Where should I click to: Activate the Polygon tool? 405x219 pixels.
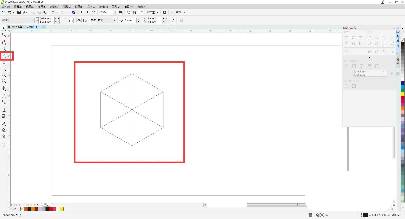(x=4, y=81)
